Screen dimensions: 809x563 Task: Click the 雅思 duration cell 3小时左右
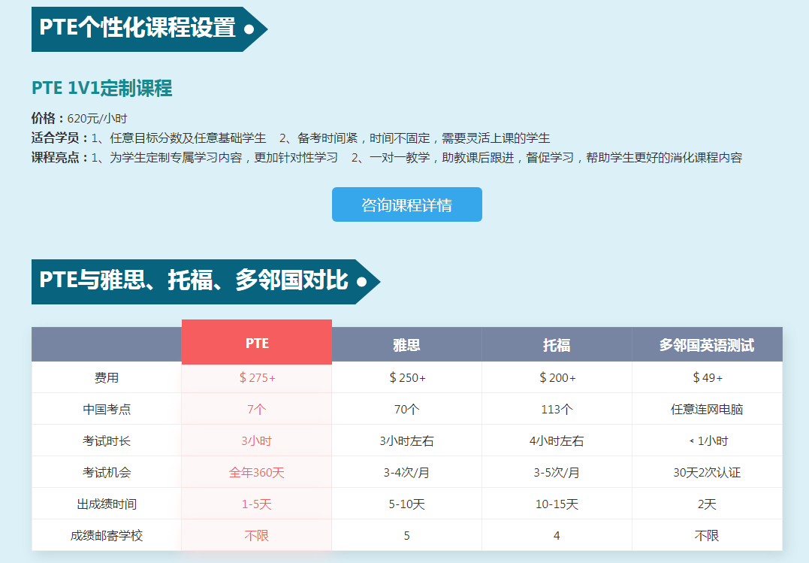pos(407,440)
